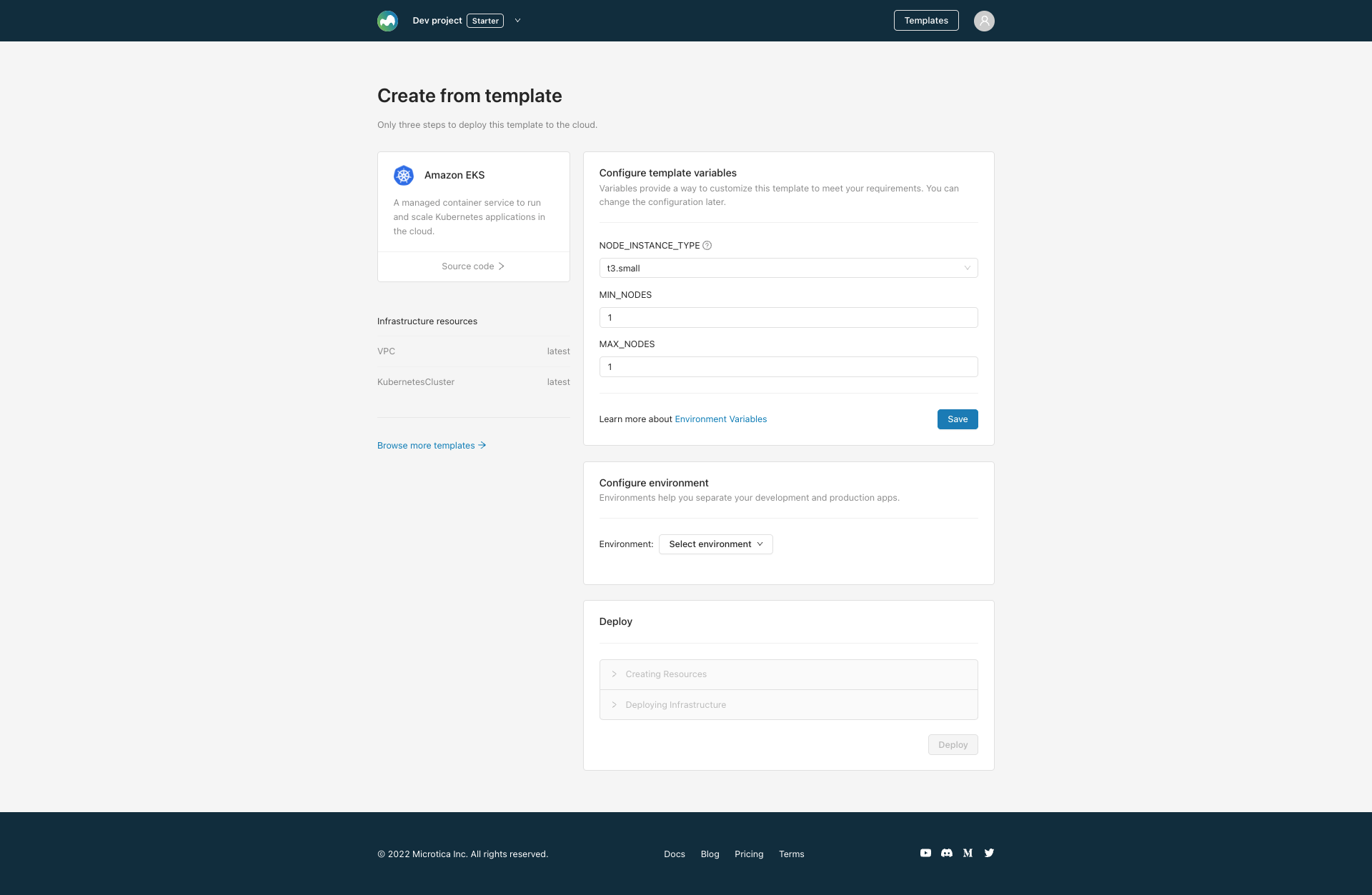
Task: Click the Deploy section heading
Action: [x=615, y=621]
